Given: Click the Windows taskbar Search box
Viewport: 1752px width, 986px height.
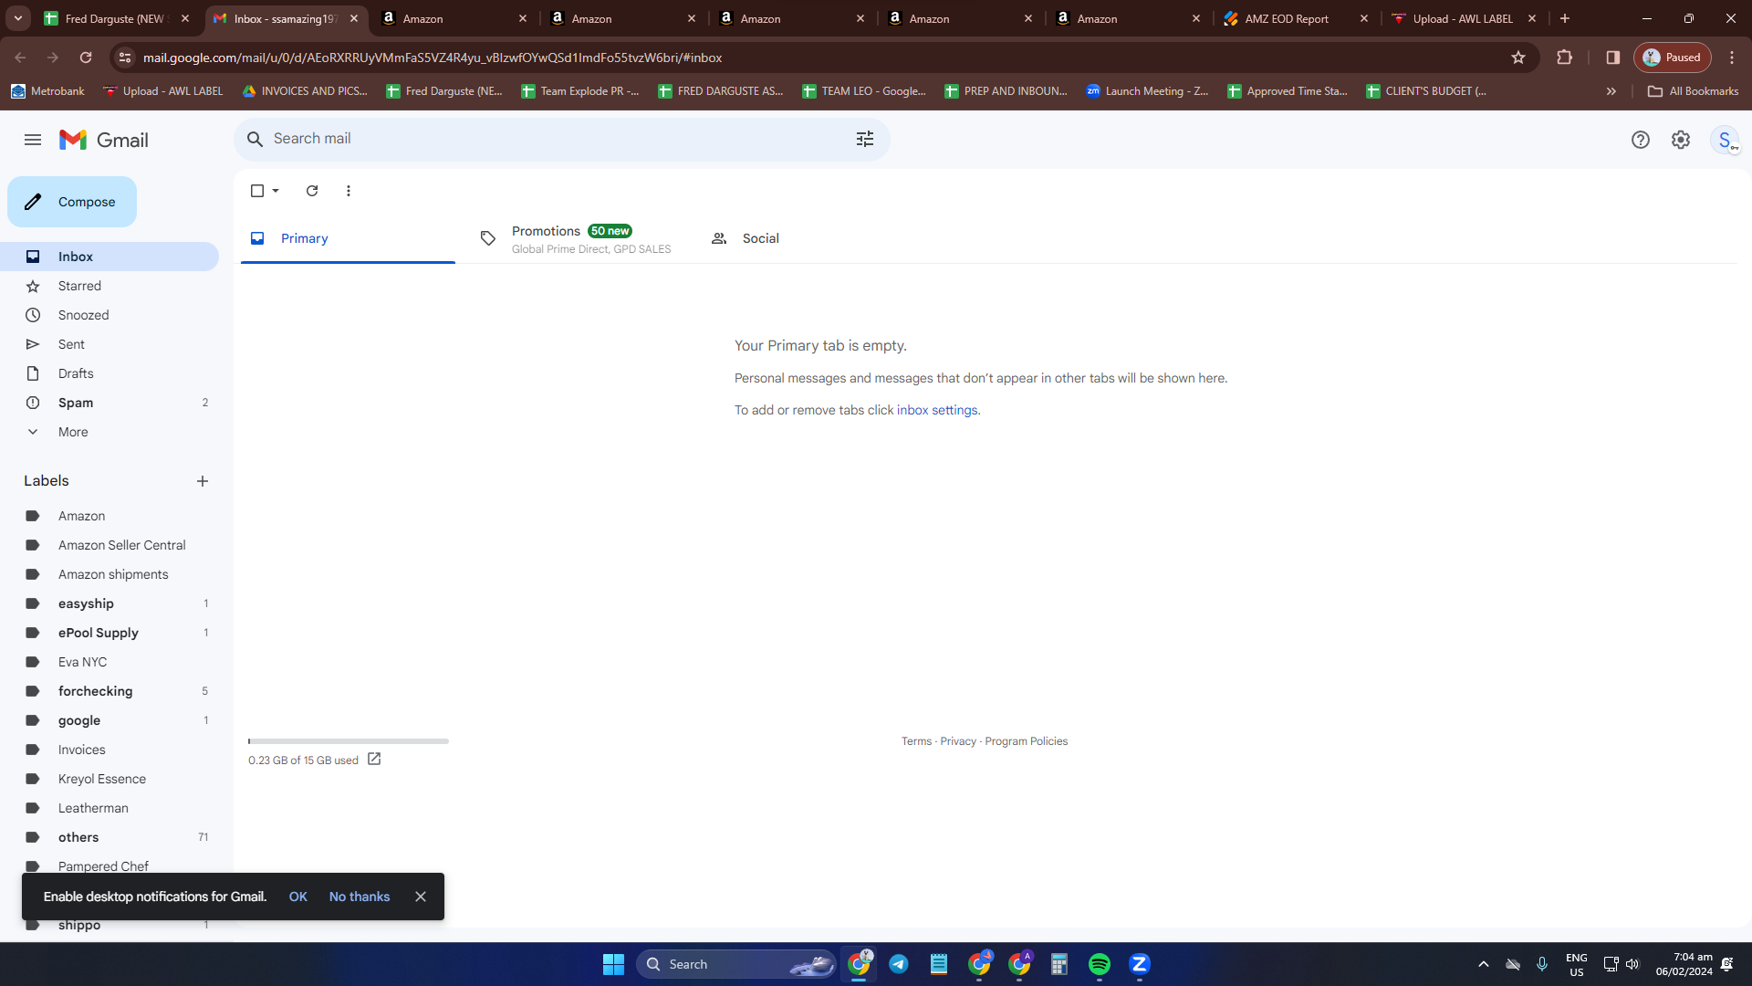Looking at the screenshot, I should point(736,964).
